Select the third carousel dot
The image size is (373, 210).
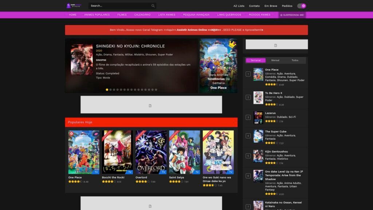(114, 90)
